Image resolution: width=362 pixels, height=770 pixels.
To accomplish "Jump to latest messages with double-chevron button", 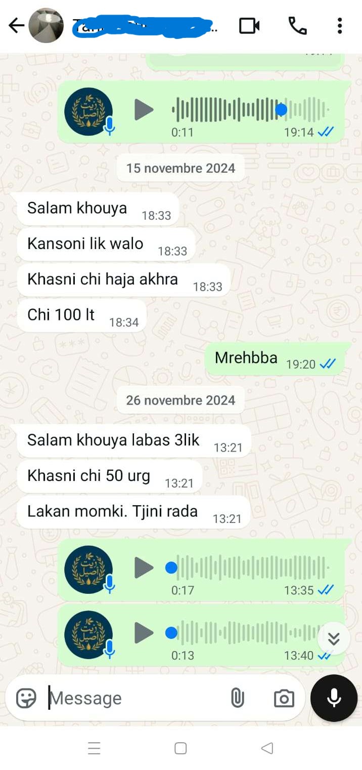I will pos(334,639).
